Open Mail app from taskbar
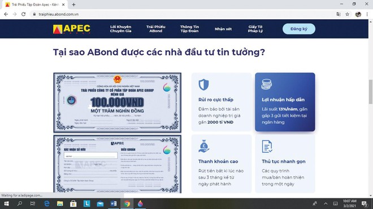 (x=100, y=203)
